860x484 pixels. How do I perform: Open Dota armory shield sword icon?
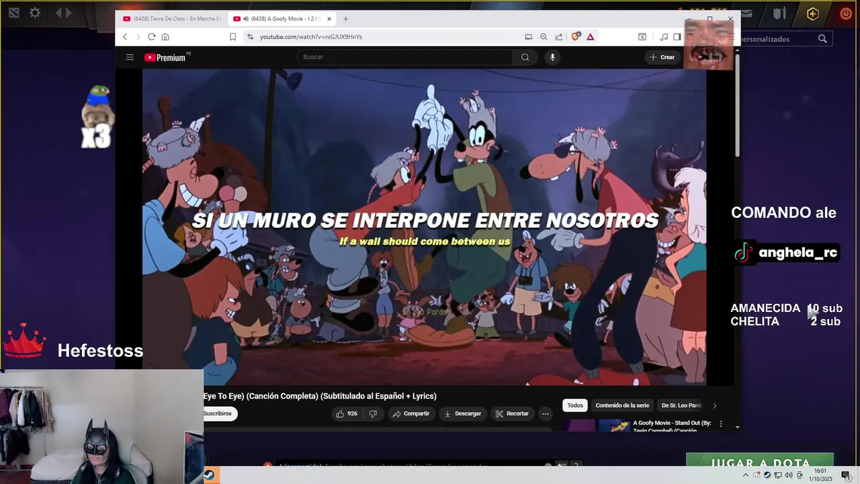pyautogui.click(x=779, y=13)
